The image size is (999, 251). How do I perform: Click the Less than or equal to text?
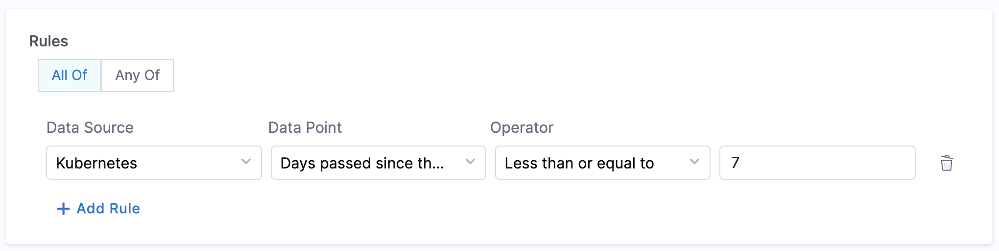click(x=579, y=163)
